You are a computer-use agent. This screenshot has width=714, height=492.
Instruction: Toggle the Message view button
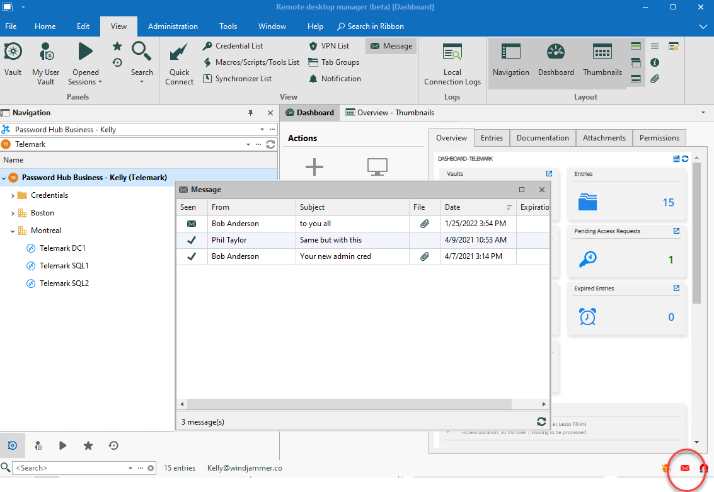391,46
